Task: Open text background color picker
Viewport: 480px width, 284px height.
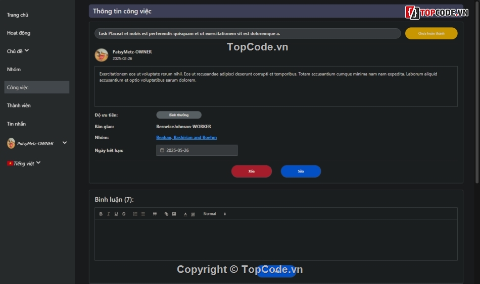Action: click(193, 214)
